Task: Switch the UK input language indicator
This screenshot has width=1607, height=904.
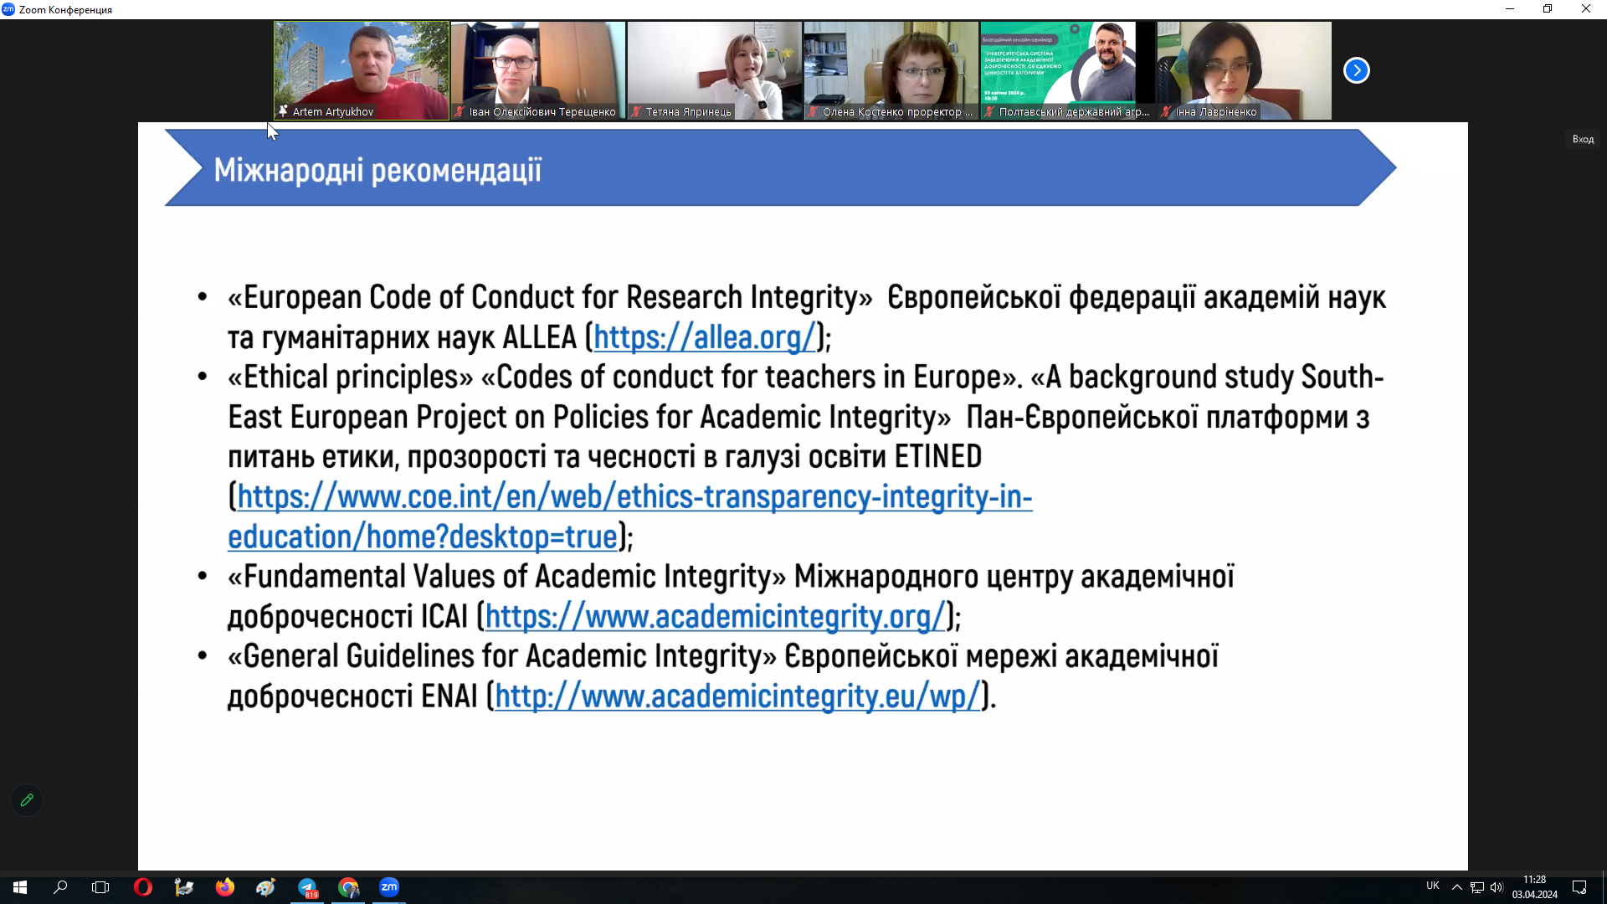Action: [1432, 886]
